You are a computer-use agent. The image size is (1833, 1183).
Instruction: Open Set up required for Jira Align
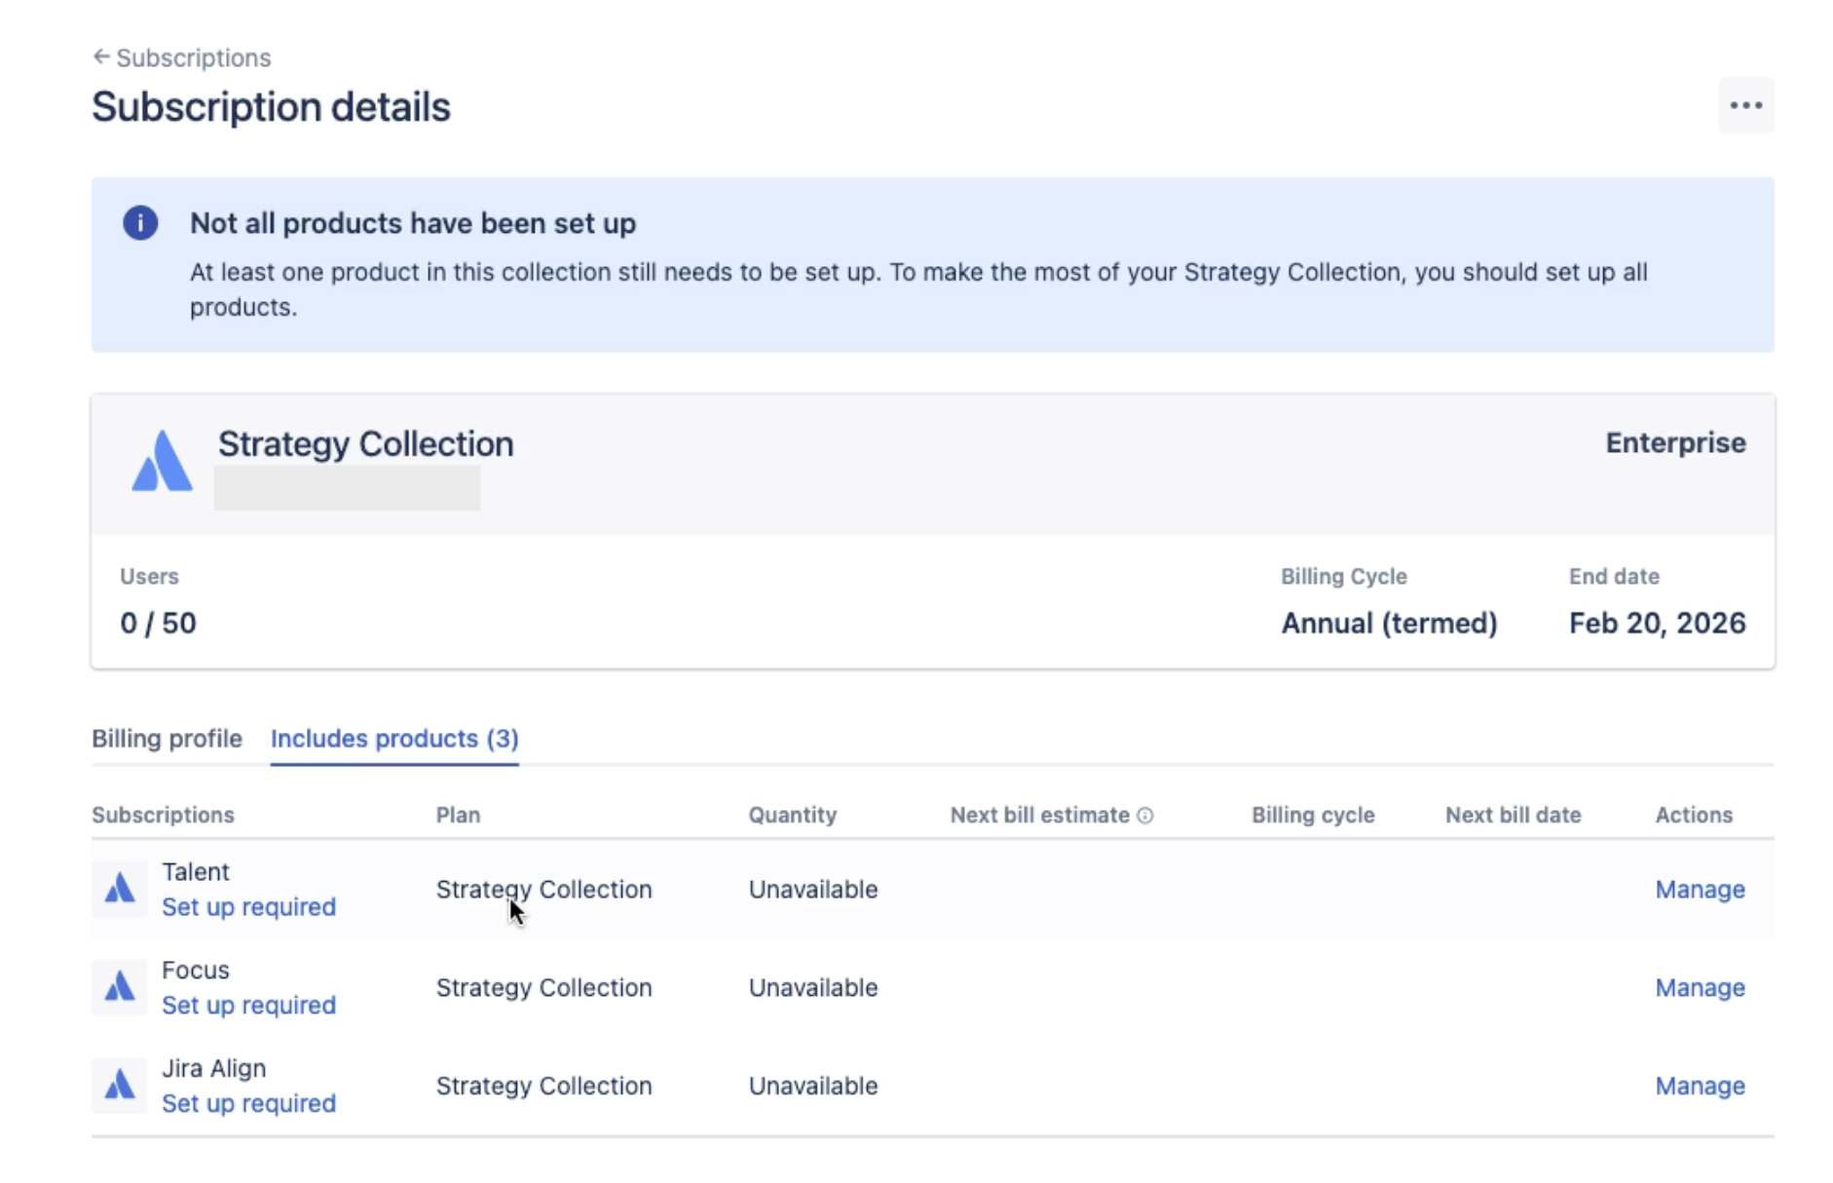249,1103
